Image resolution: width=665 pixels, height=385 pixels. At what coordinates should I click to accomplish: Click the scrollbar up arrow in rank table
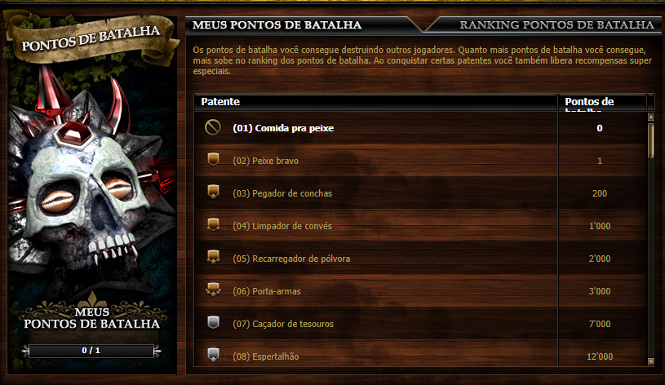(x=651, y=117)
